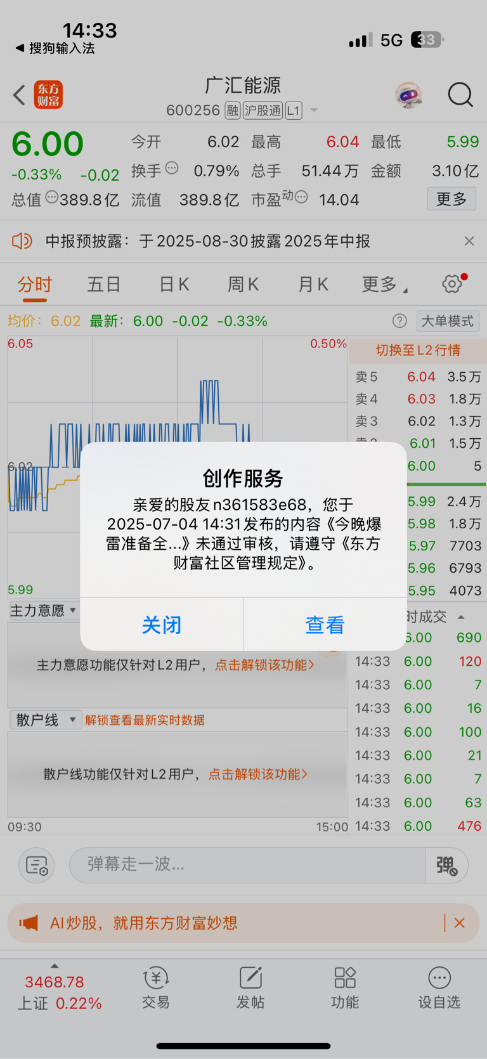
Task: Tap the trade row with volume 120
Action: click(418, 661)
